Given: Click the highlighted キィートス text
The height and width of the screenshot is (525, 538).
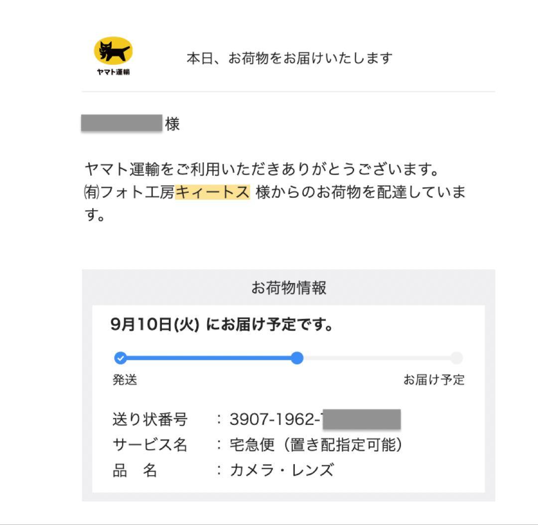Looking at the screenshot, I should (212, 192).
